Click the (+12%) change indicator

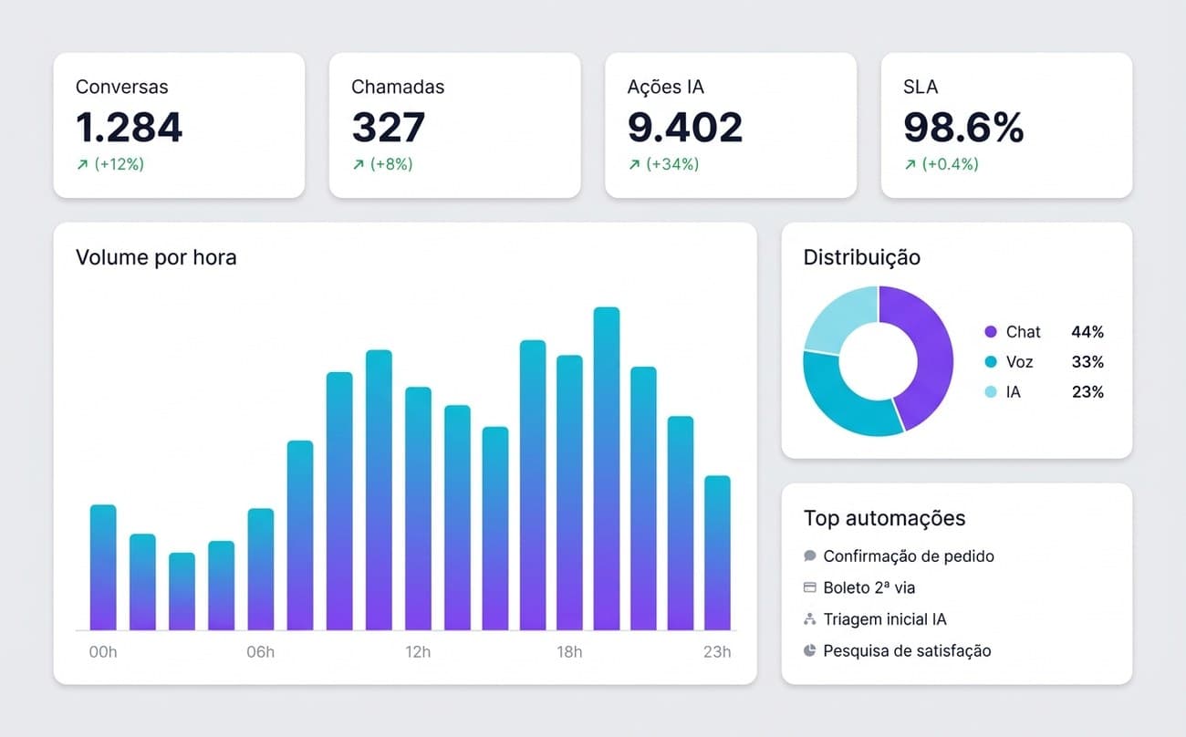tap(120, 164)
